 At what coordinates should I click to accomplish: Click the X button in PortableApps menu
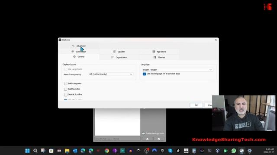click(159, 139)
